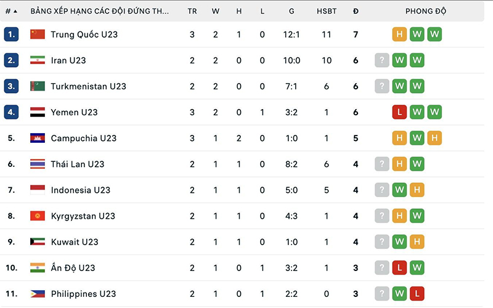This screenshot has height=308, width=493.
Task: Click the blue rank 4 badge
Action: click(11, 112)
